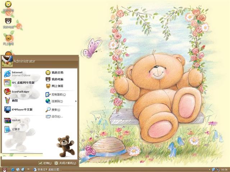230x172 pixels.
Task: Click the network tray icon
Action: [x=213, y=169]
